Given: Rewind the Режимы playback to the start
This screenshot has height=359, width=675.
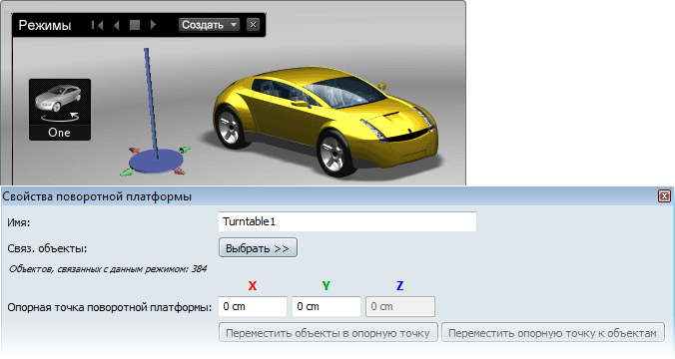Looking at the screenshot, I should pyautogui.click(x=97, y=25).
